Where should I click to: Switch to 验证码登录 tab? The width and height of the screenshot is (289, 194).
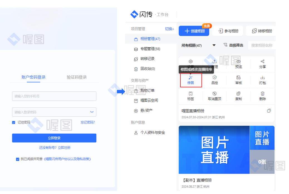pyautogui.click(x=77, y=77)
